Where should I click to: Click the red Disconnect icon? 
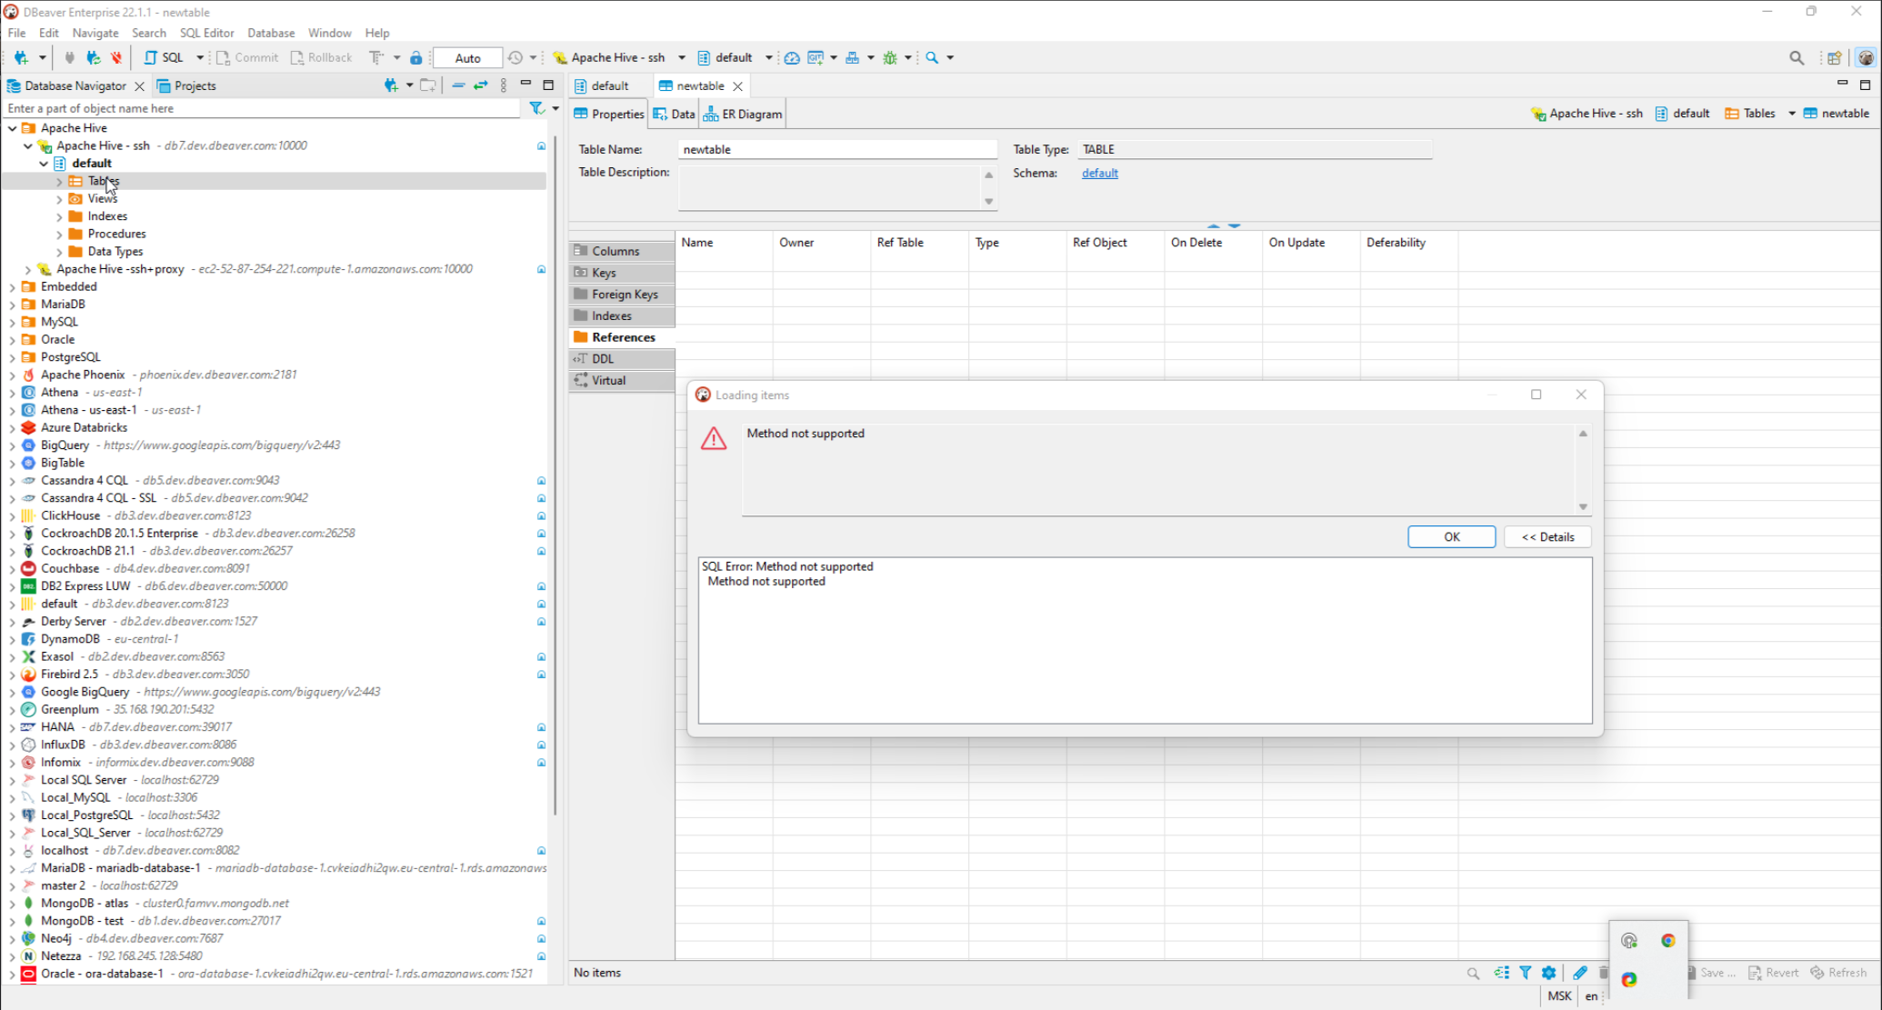point(116,57)
